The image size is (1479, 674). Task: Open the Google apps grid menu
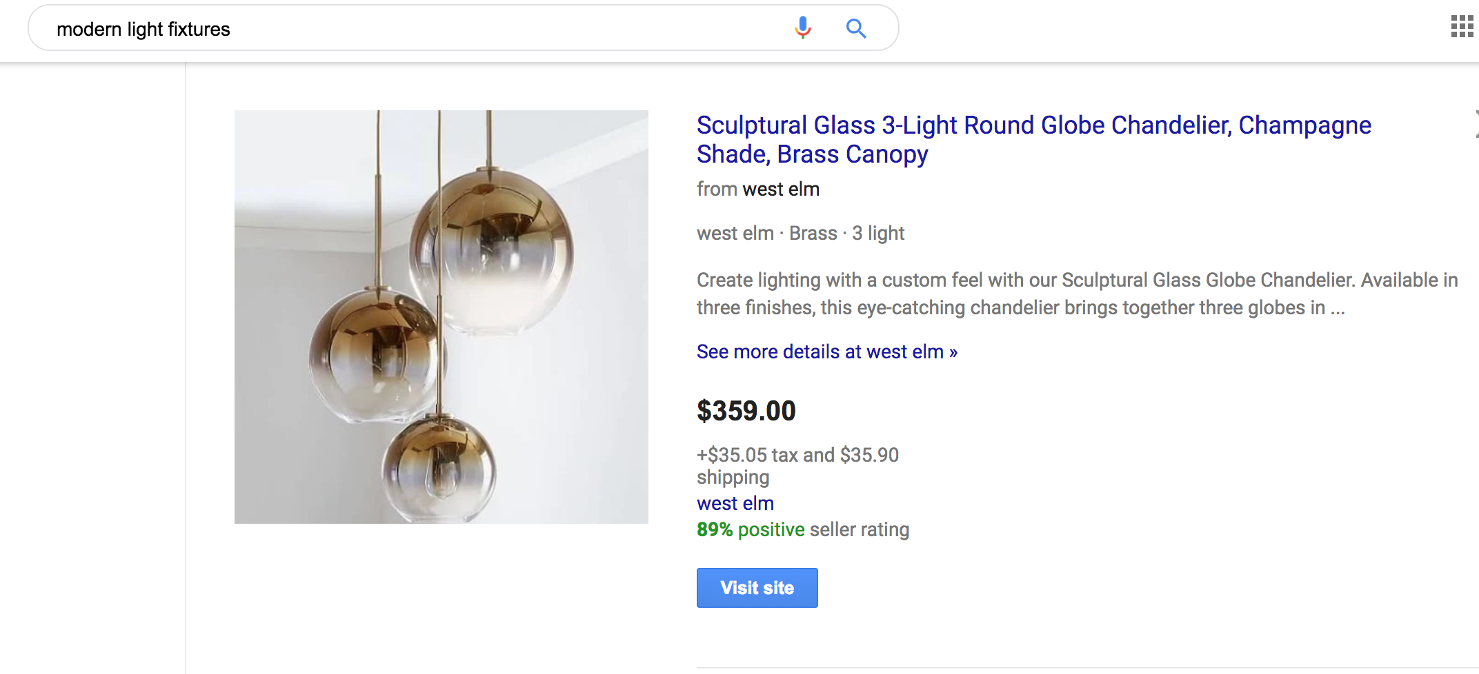tap(1462, 27)
